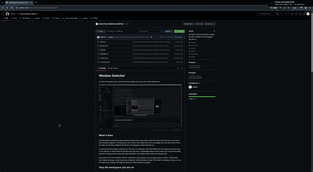313x172 pixels.
Task: Open pull requests icon in header
Action: pyautogui.click(x=296, y=14)
